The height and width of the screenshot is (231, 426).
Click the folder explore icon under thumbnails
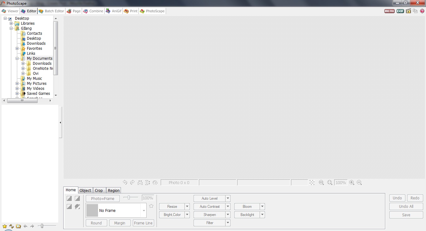[18, 226]
